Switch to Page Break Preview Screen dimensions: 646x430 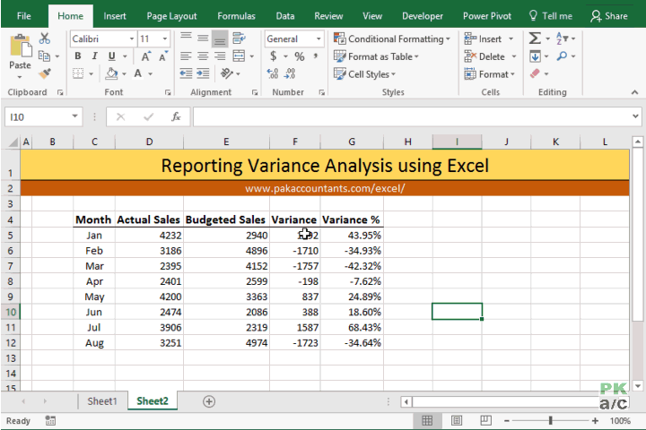[x=485, y=420]
